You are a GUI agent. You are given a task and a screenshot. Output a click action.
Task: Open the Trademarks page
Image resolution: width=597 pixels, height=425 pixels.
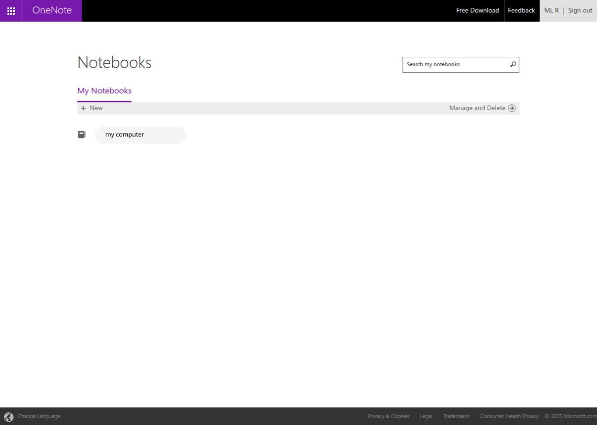(456, 416)
